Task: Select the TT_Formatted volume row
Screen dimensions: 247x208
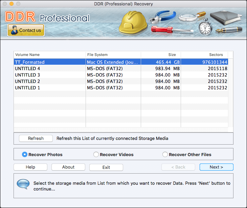Action: (121, 62)
